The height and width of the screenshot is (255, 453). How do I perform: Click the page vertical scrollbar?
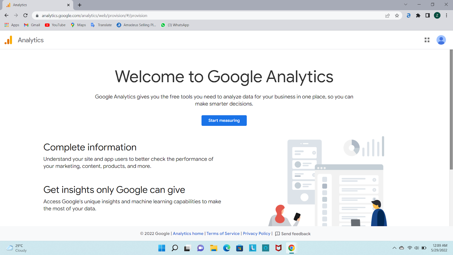tap(451, 110)
